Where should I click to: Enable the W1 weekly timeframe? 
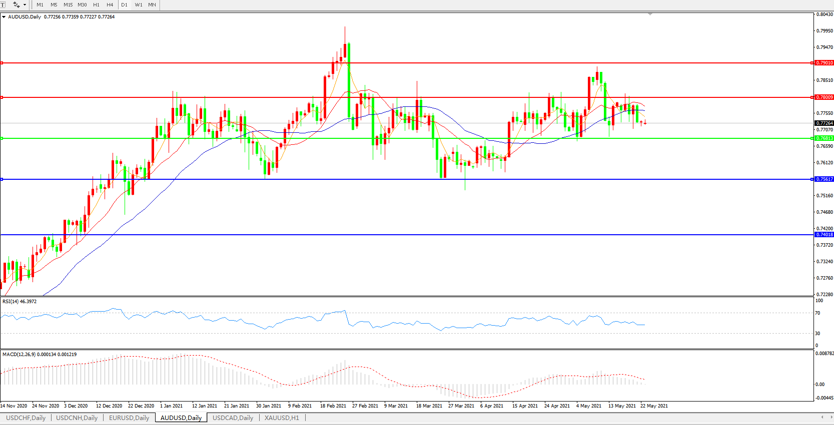click(139, 4)
